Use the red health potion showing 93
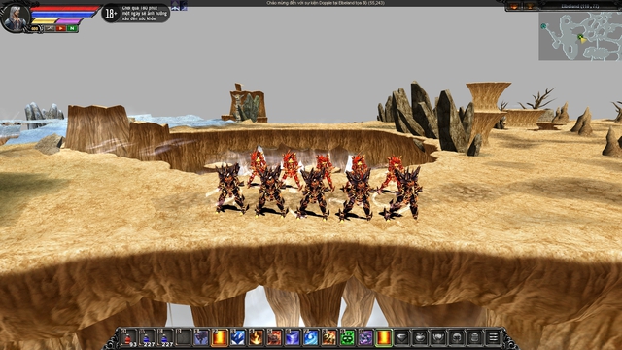This screenshot has height=350, width=622. pyautogui.click(x=128, y=338)
